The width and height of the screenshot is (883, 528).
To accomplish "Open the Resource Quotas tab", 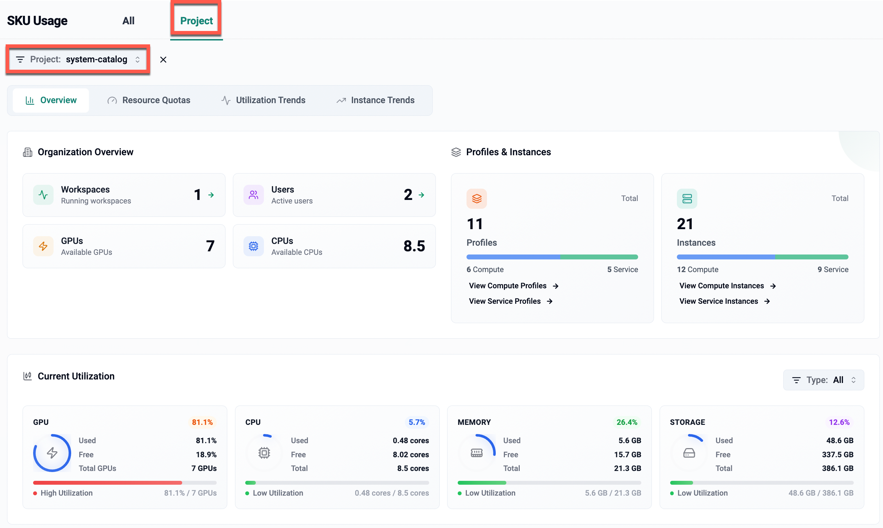I will [149, 100].
